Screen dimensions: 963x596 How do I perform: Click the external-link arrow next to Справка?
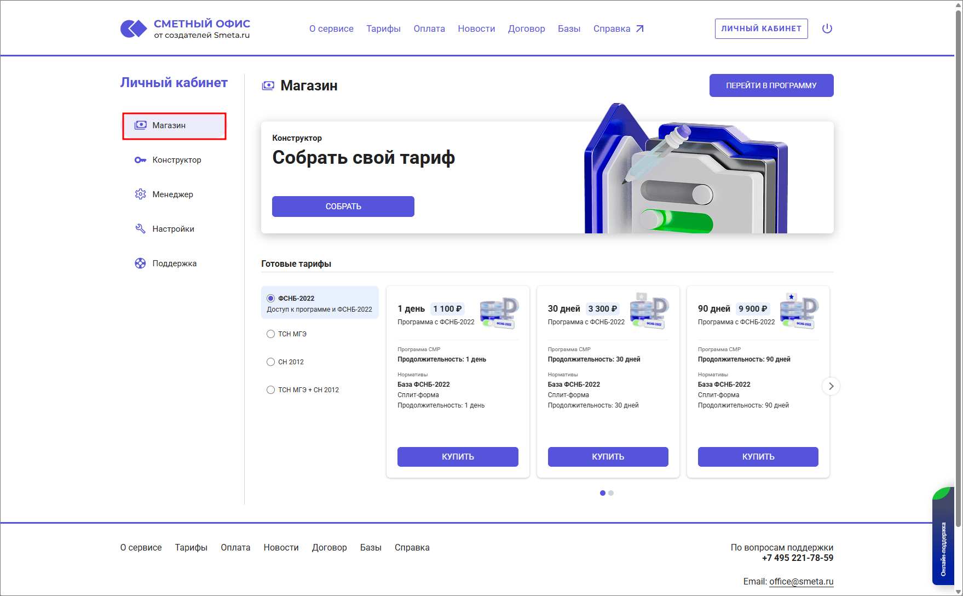click(x=639, y=28)
